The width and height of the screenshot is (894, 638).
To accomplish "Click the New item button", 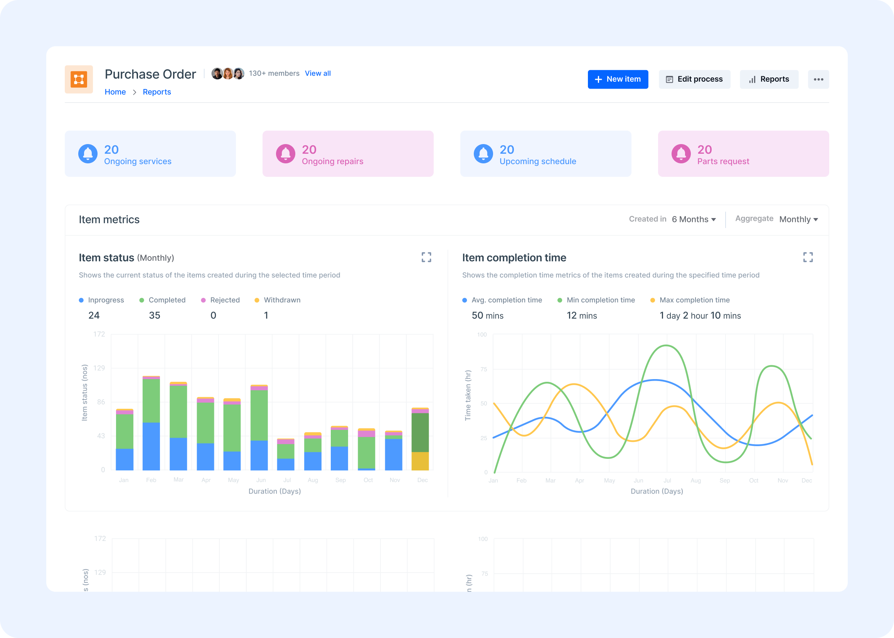I will pyautogui.click(x=618, y=79).
